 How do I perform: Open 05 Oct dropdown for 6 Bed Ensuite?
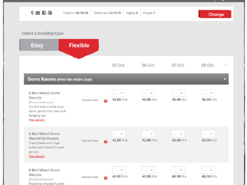119,93
